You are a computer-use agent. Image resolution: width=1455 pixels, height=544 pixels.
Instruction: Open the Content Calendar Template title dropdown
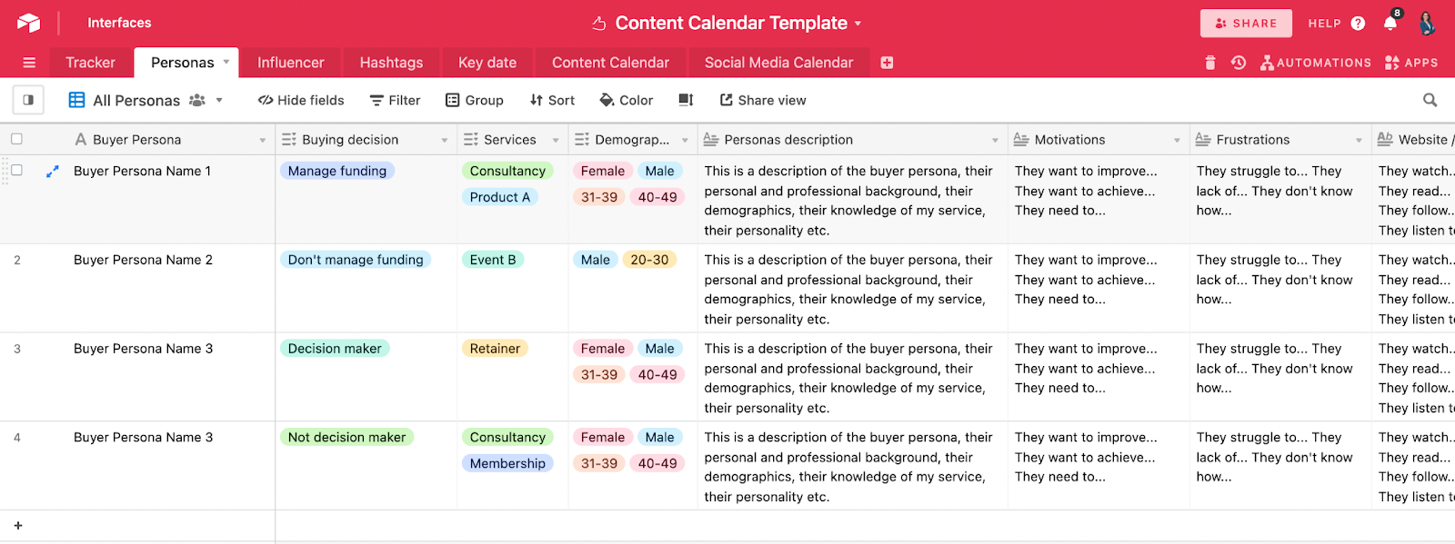click(x=858, y=24)
